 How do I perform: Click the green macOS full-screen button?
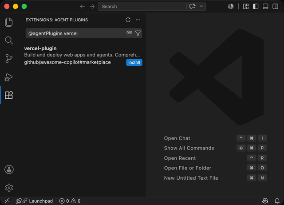pyautogui.click(x=24, y=7)
